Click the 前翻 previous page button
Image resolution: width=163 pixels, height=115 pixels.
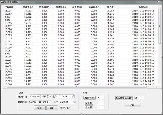point(39,108)
